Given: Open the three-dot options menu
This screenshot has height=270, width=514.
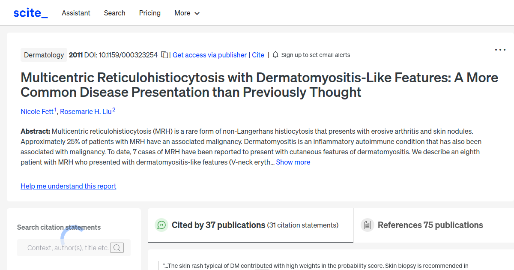Looking at the screenshot, I should (x=500, y=50).
